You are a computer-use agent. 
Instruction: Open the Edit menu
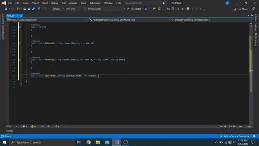coord(17,3)
